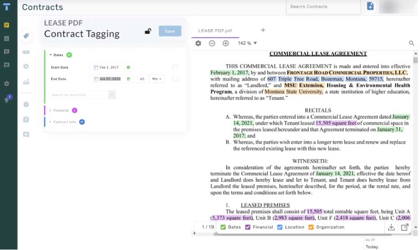Download the lease PDF
The width and height of the screenshot is (420, 250).
(391, 228)
